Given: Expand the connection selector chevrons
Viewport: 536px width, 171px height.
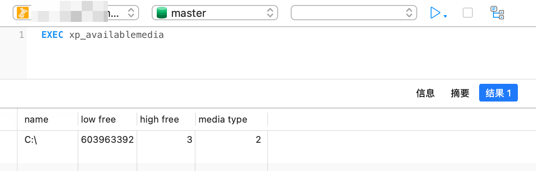Looking at the screenshot, I should click(131, 13).
